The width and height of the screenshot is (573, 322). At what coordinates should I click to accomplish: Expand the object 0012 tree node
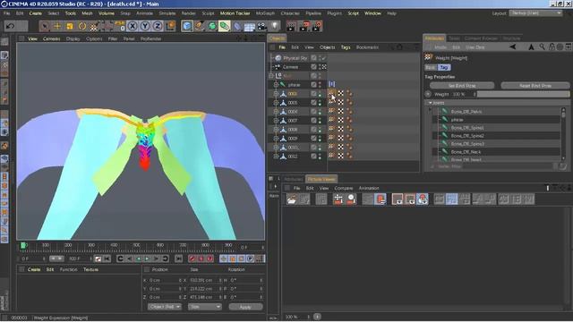277,157
